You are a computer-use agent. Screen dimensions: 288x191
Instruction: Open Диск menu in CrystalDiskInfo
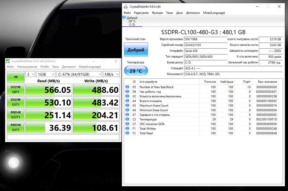coord(179,13)
